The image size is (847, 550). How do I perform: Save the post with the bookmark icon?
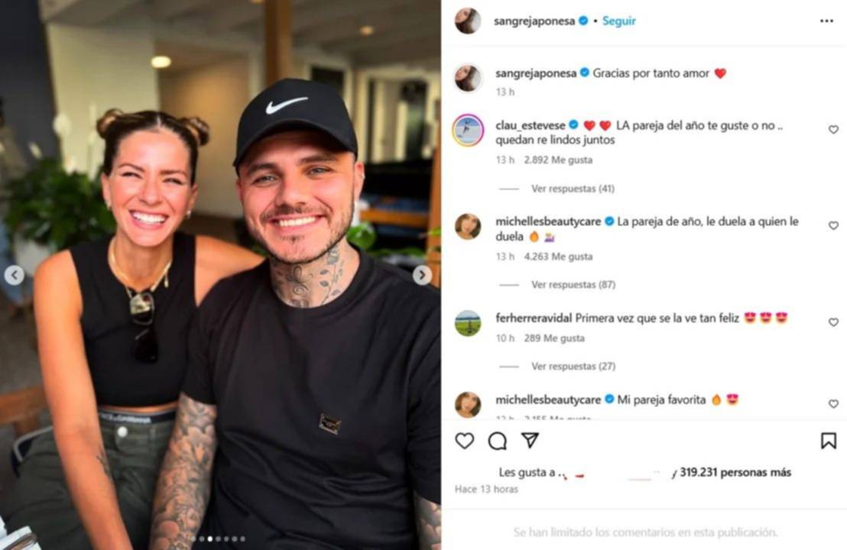coord(828,441)
